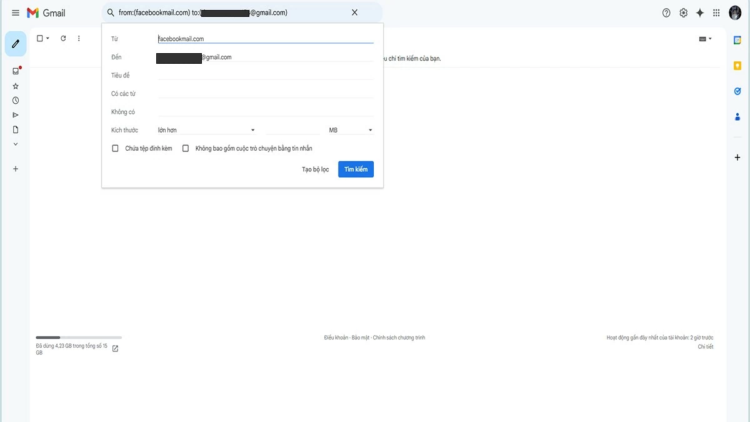Collapse the main menu with the hamburger
This screenshot has height=422, width=750.
[x=15, y=12]
